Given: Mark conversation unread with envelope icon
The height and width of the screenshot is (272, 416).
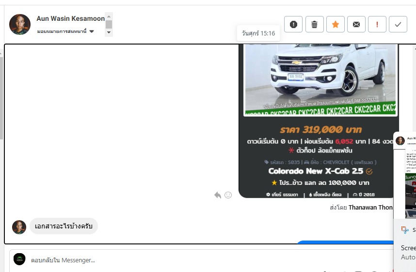Looking at the screenshot, I should (356, 24).
